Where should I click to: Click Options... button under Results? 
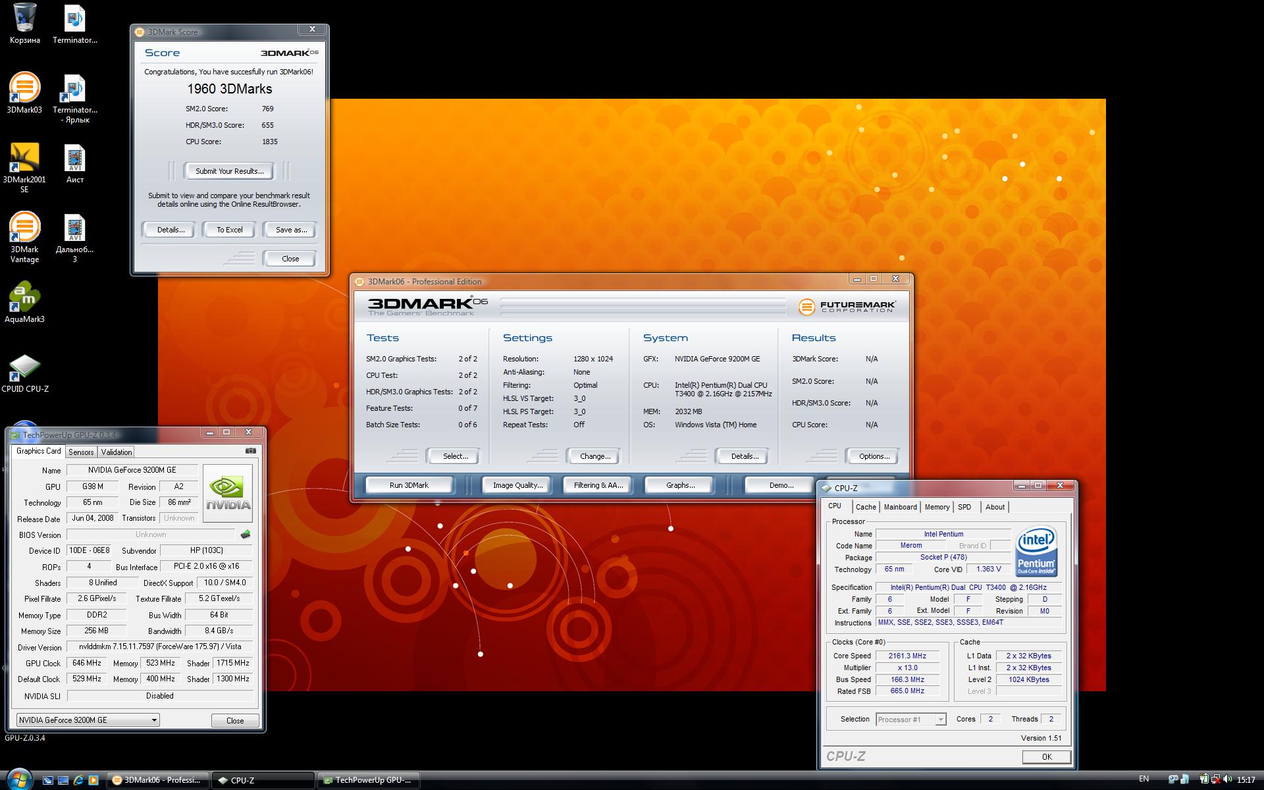pyautogui.click(x=874, y=456)
